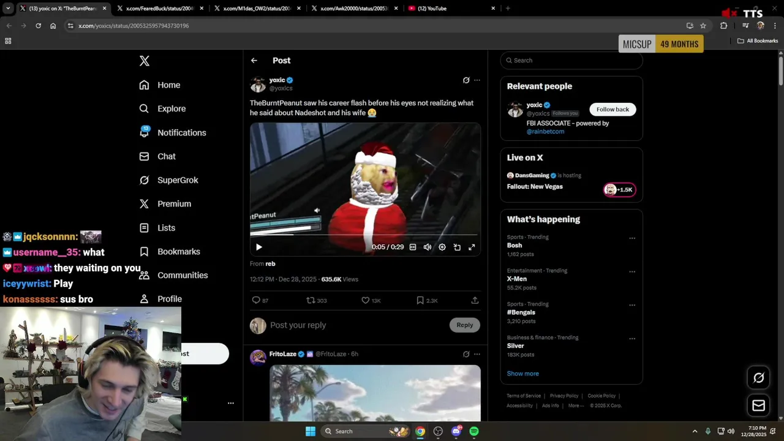Open the tab search dropdown arrow

[x=8, y=9]
